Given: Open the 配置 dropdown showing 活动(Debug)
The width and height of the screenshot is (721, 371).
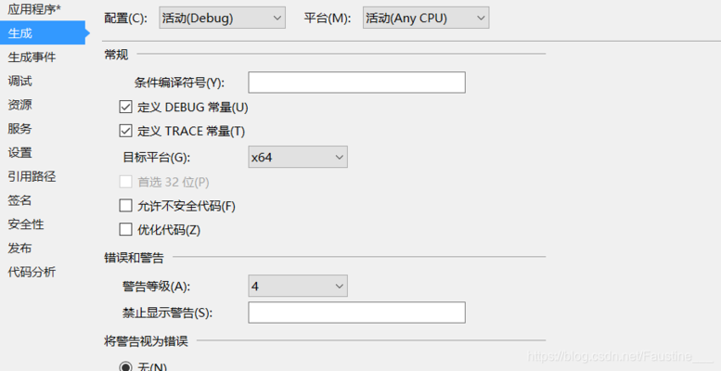Looking at the screenshot, I should coord(221,18).
